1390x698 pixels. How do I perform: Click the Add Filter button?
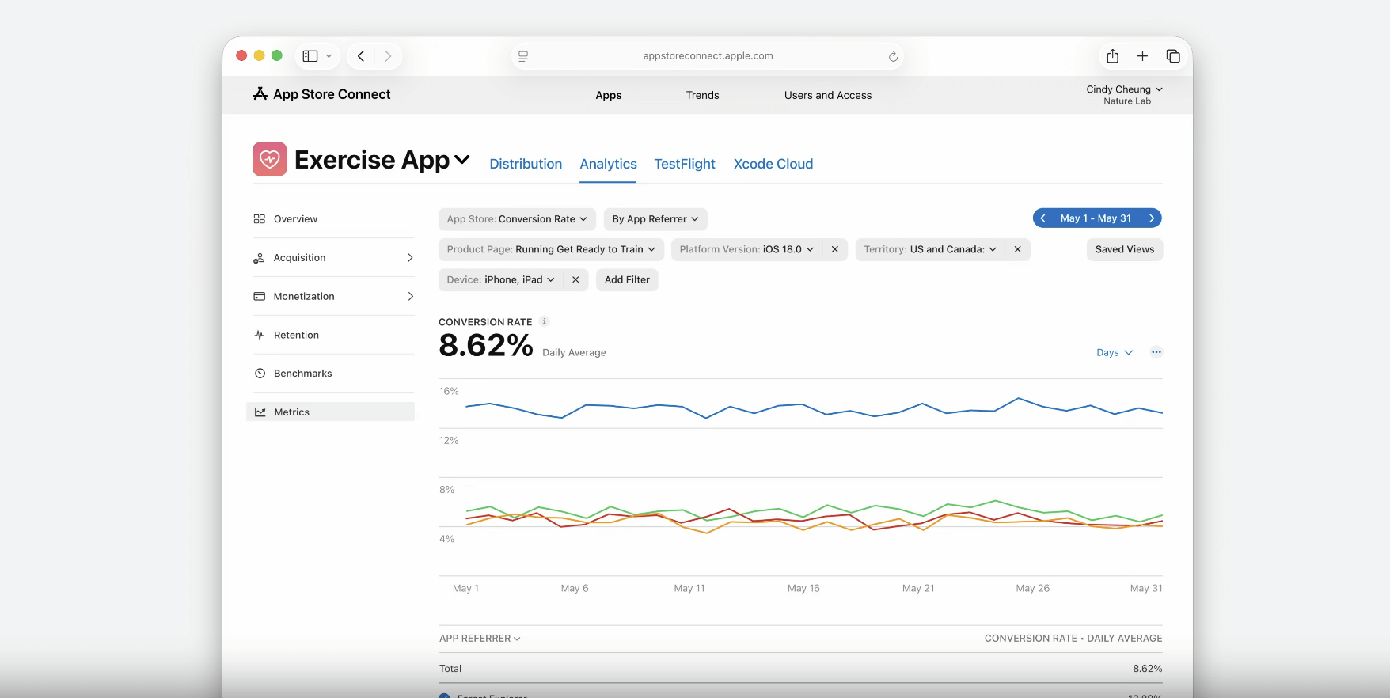click(x=627, y=280)
